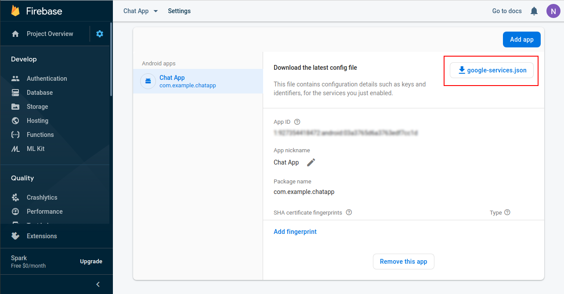Collapse the sidebar with chevron arrow

(98, 284)
